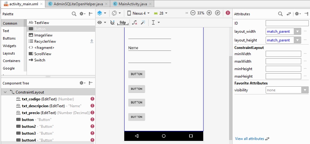Click the Clear All Constraints icon
This screenshot has width=310, height=144.
[135, 22]
